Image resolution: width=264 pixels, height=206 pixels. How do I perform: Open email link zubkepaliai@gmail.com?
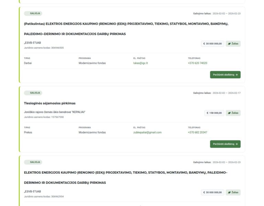(x=147, y=132)
